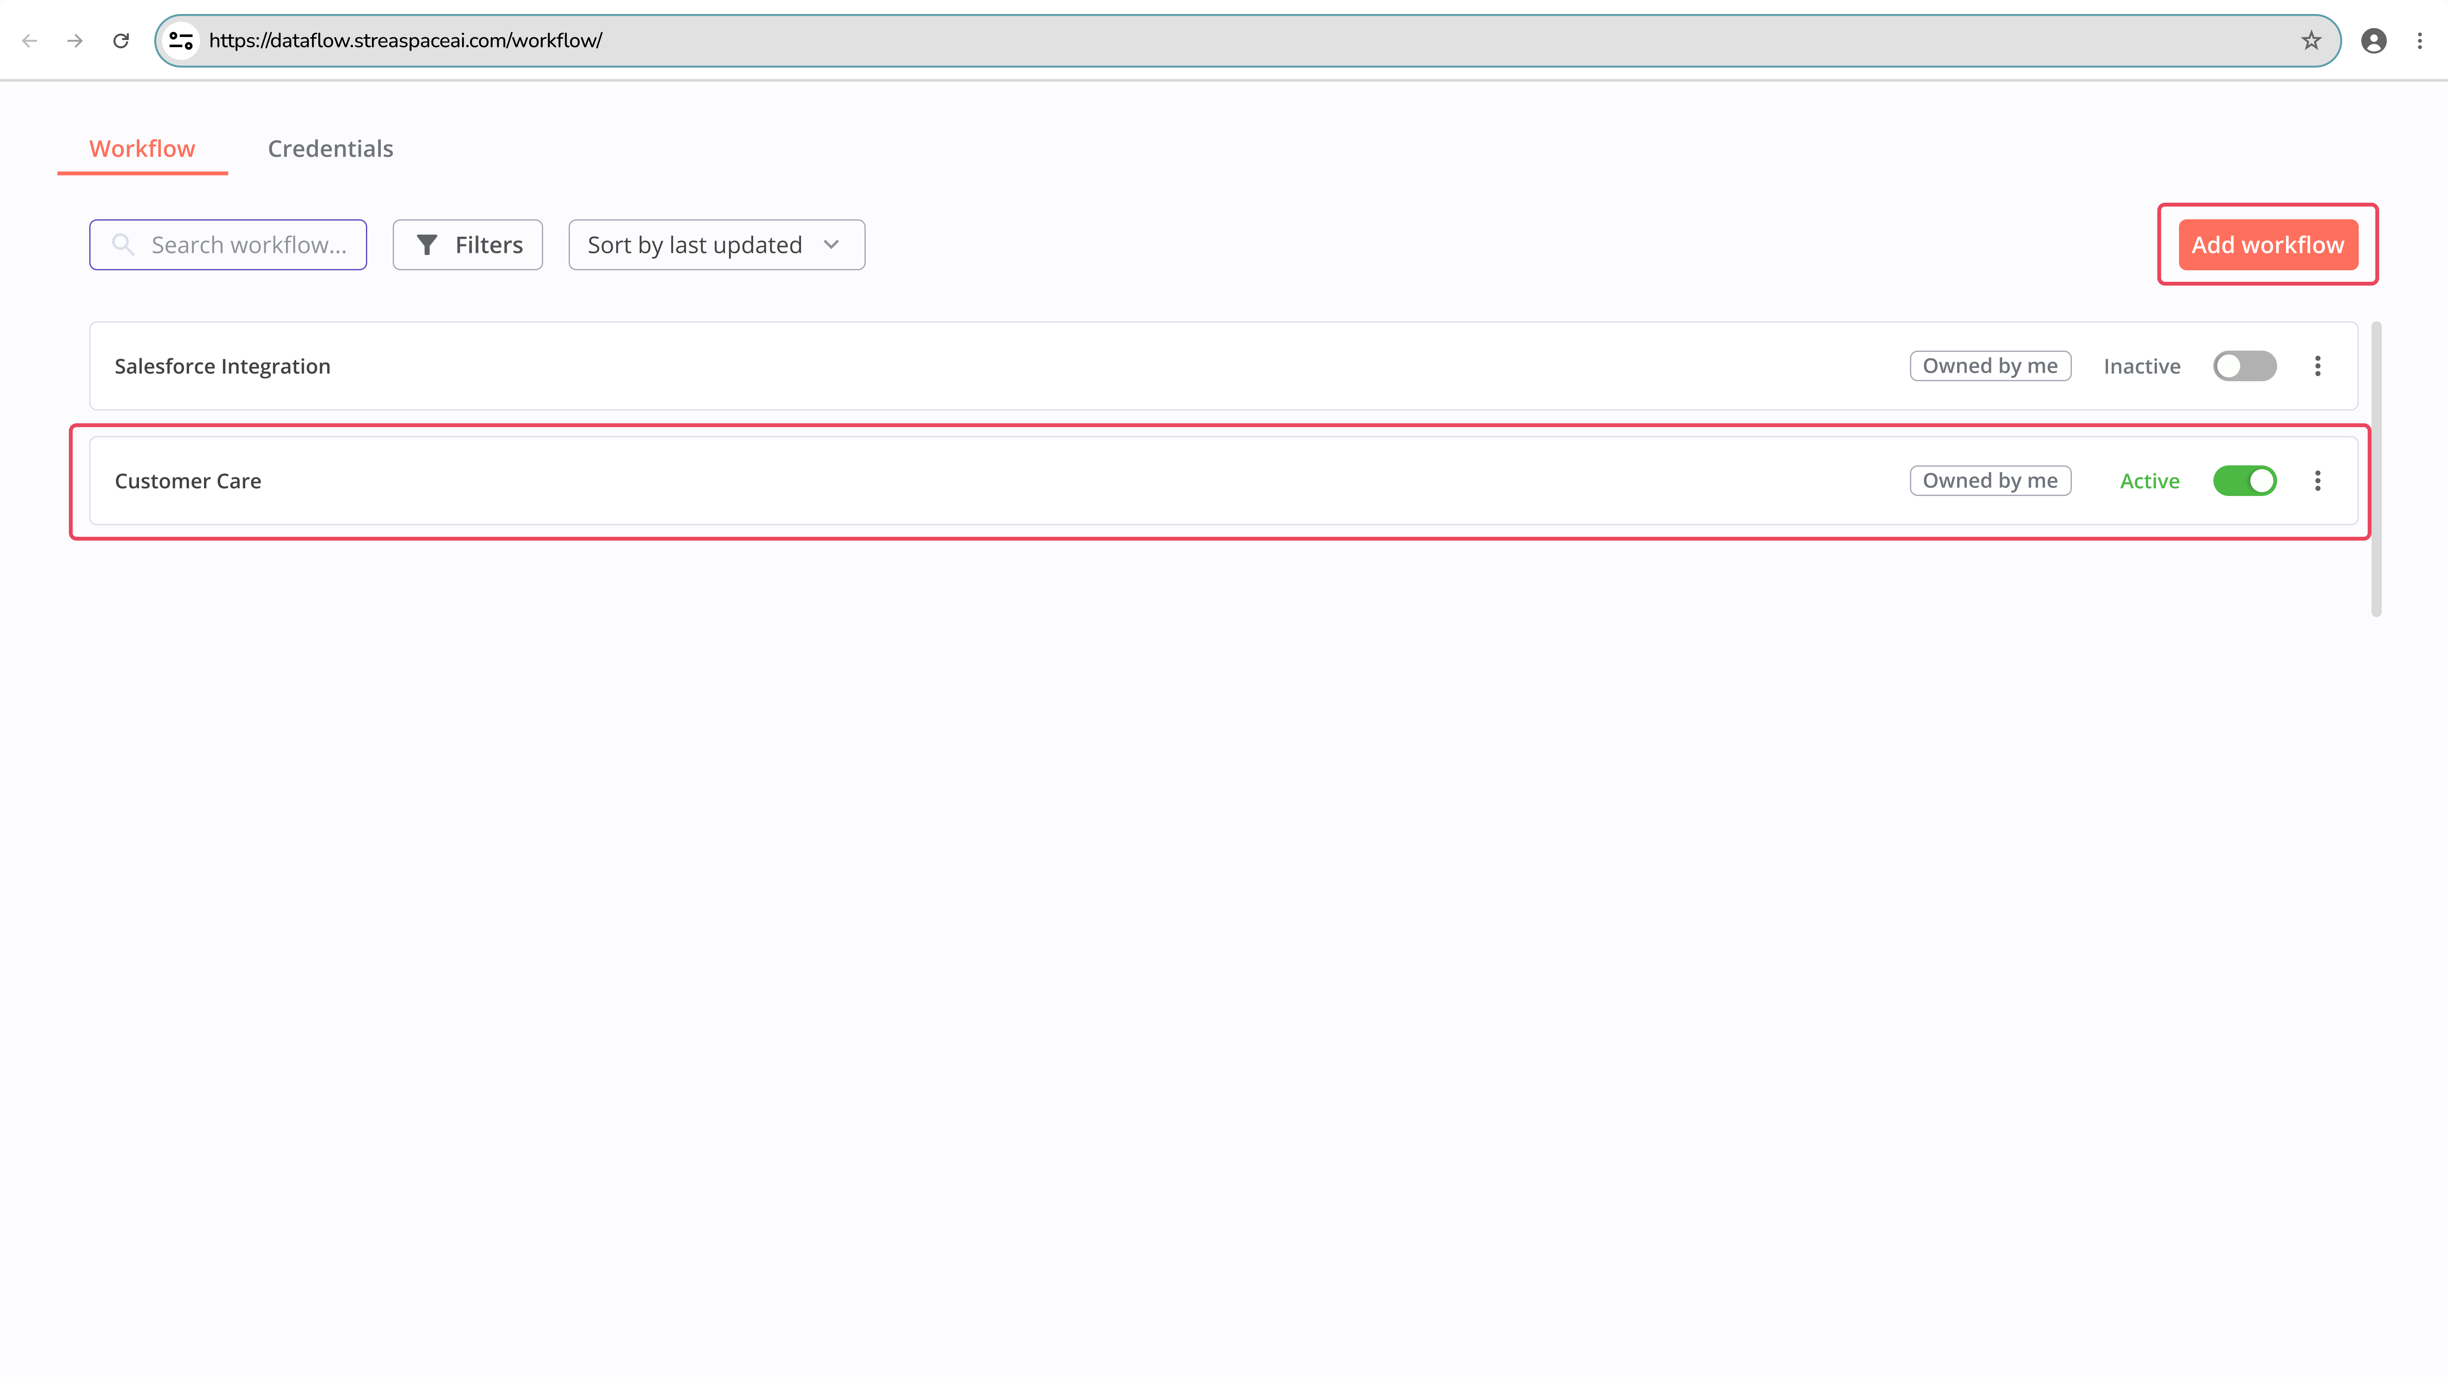Expand the Sort by last updated dropdown
Image resolution: width=2448 pixels, height=1377 pixels.
click(717, 245)
